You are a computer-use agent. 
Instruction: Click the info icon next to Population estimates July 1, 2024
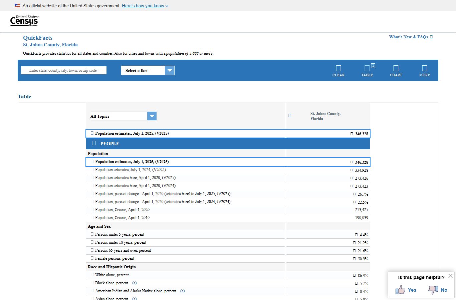[92, 169]
